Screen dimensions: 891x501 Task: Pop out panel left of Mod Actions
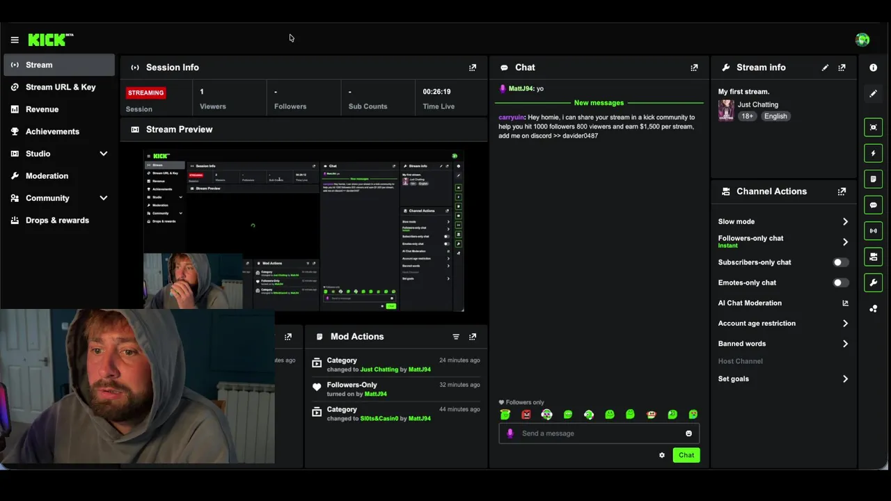point(288,337)
